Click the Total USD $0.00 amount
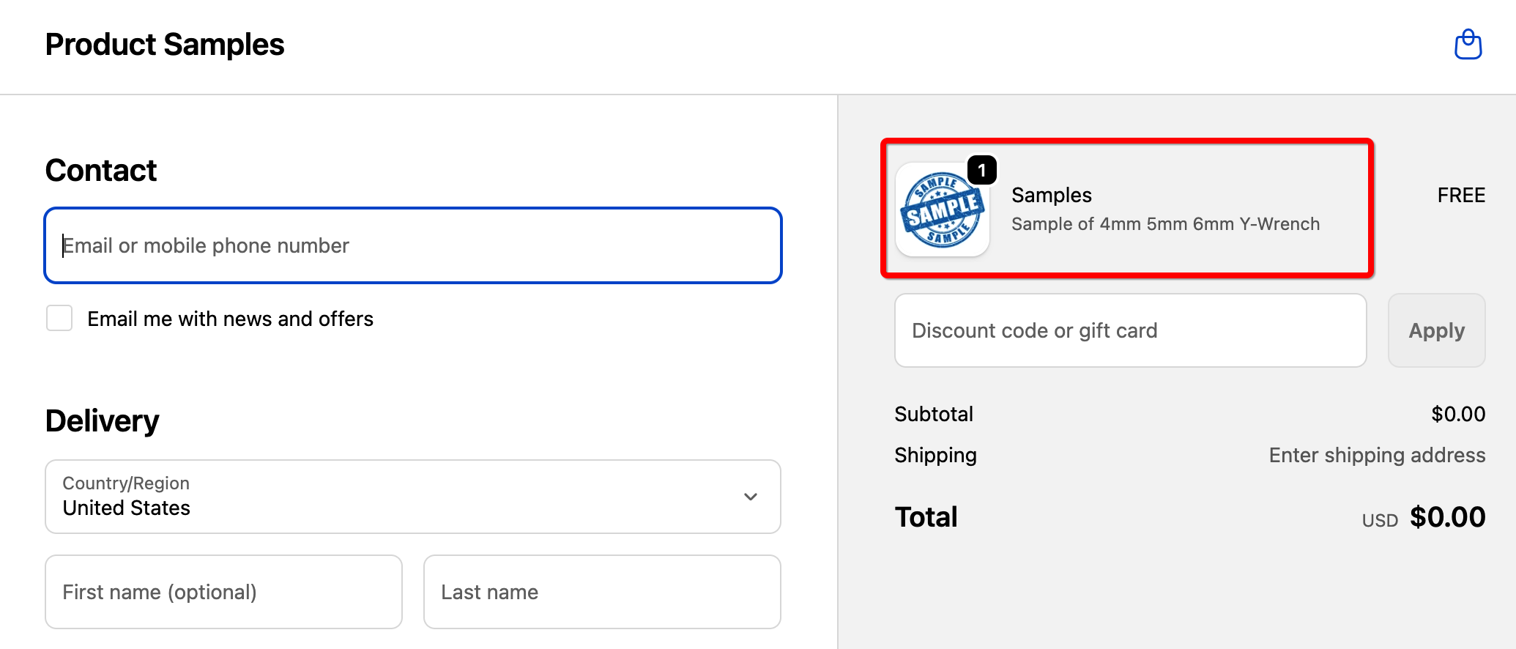Viewport: 1516px width, 649px height. (x=1447, y=517)
